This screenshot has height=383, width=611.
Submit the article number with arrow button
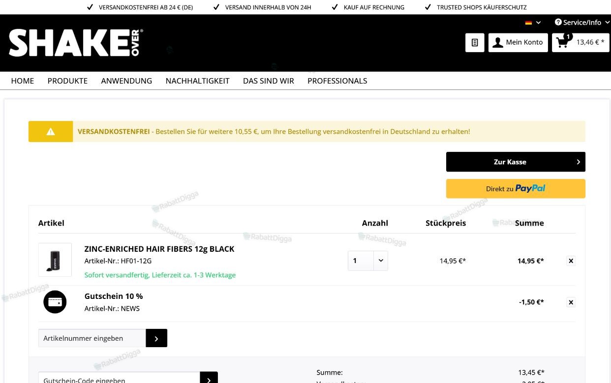156,338
